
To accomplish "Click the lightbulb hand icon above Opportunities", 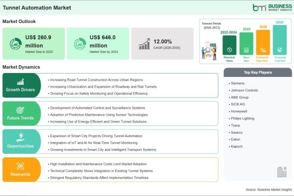I will [x=21, y=138].
